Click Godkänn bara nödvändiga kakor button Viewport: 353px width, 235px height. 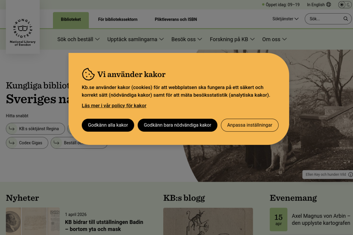(x=177, y=125)
